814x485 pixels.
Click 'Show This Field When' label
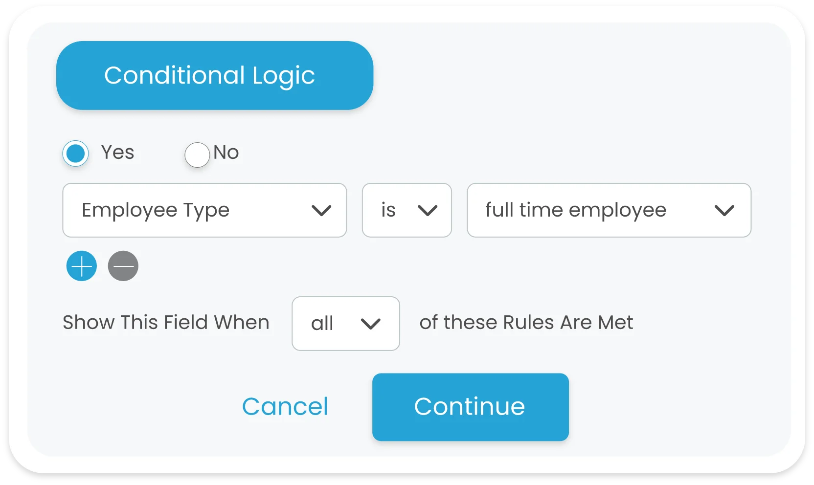[x=166, y=322]
